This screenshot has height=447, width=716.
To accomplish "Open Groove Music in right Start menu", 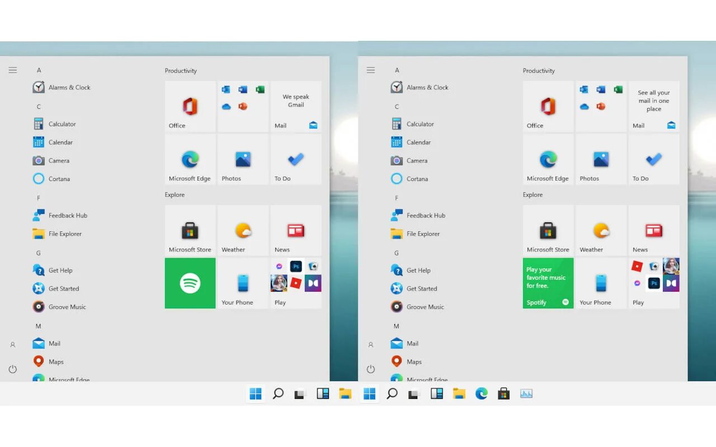I will click(x=417, y=307).
